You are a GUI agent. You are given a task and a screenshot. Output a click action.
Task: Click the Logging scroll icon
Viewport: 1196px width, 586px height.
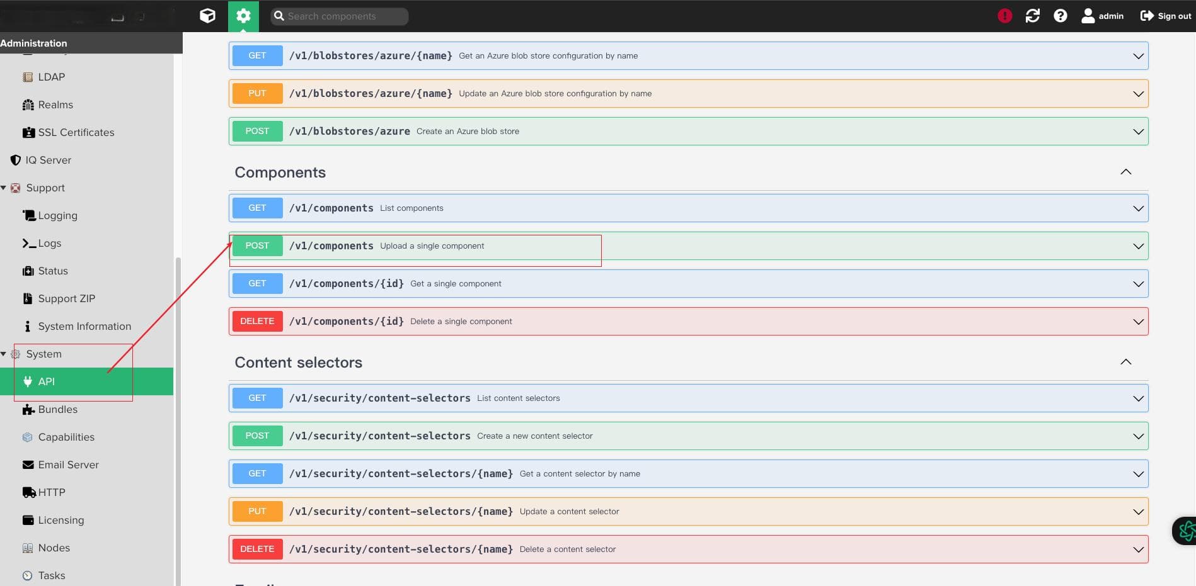pyautogui.click(x=29, y=215)
